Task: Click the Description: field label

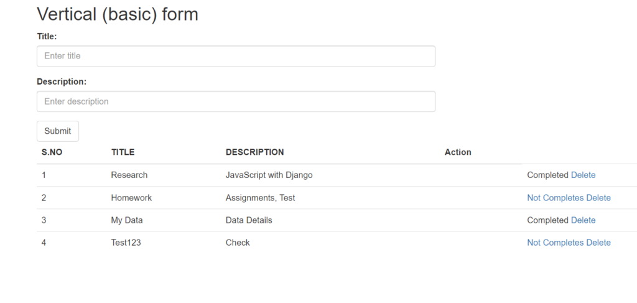Action: tap(62, 82)
